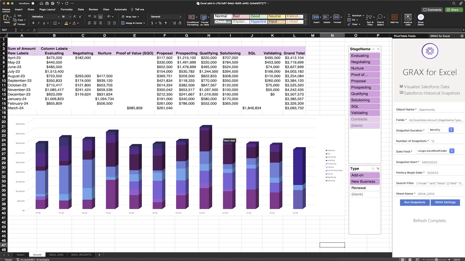Viewport: 465px width, 261px height.
Task: Toggle multi-select on the Type slicer
Action: click(x=373, y=169)
